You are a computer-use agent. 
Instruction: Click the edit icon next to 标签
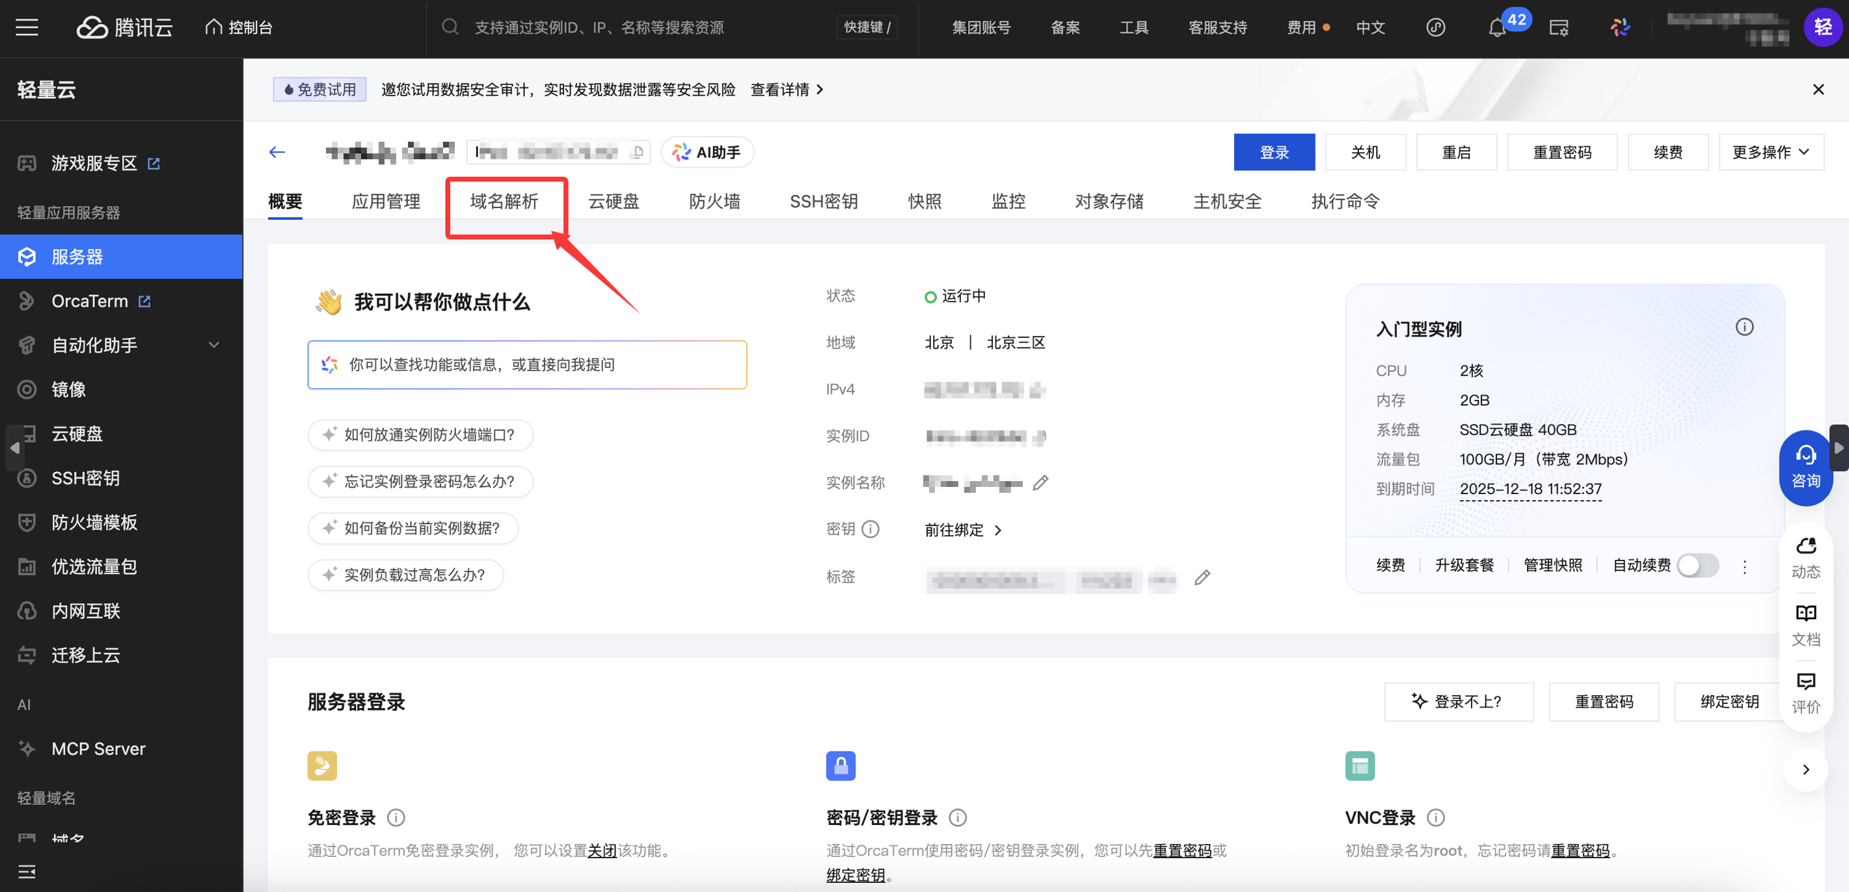[x=1202, y=577]
